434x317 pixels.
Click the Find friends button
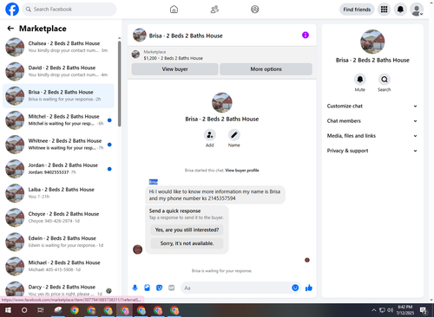[357, 10]
